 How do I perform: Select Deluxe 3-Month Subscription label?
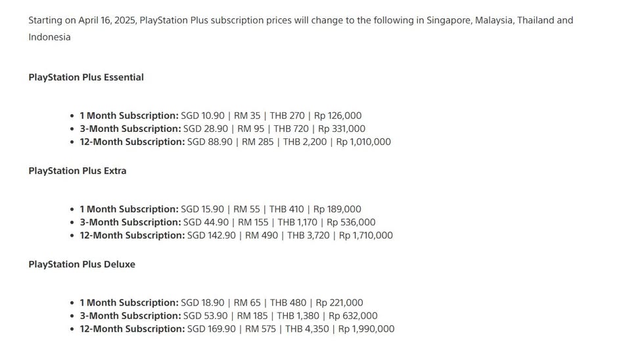(130, 316)
